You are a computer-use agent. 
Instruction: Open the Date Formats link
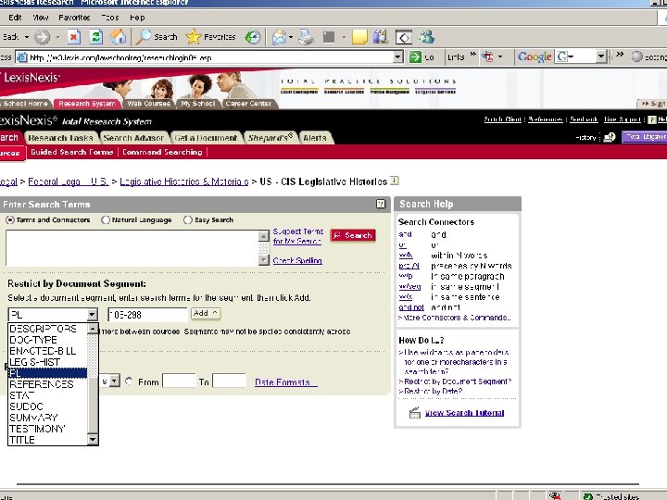click(x=286, y=381)
